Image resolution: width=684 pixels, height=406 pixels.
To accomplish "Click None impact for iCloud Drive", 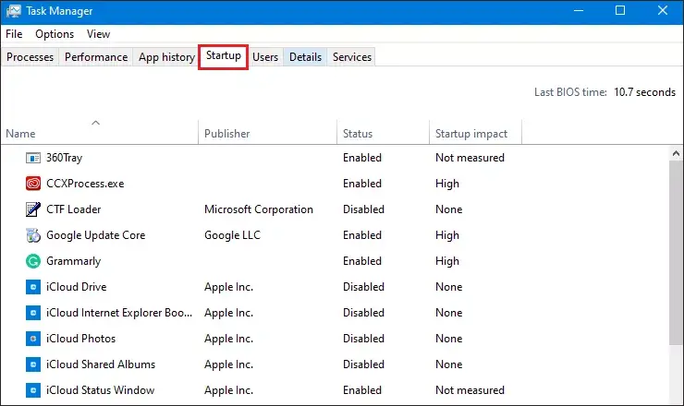I will (449, 287).
